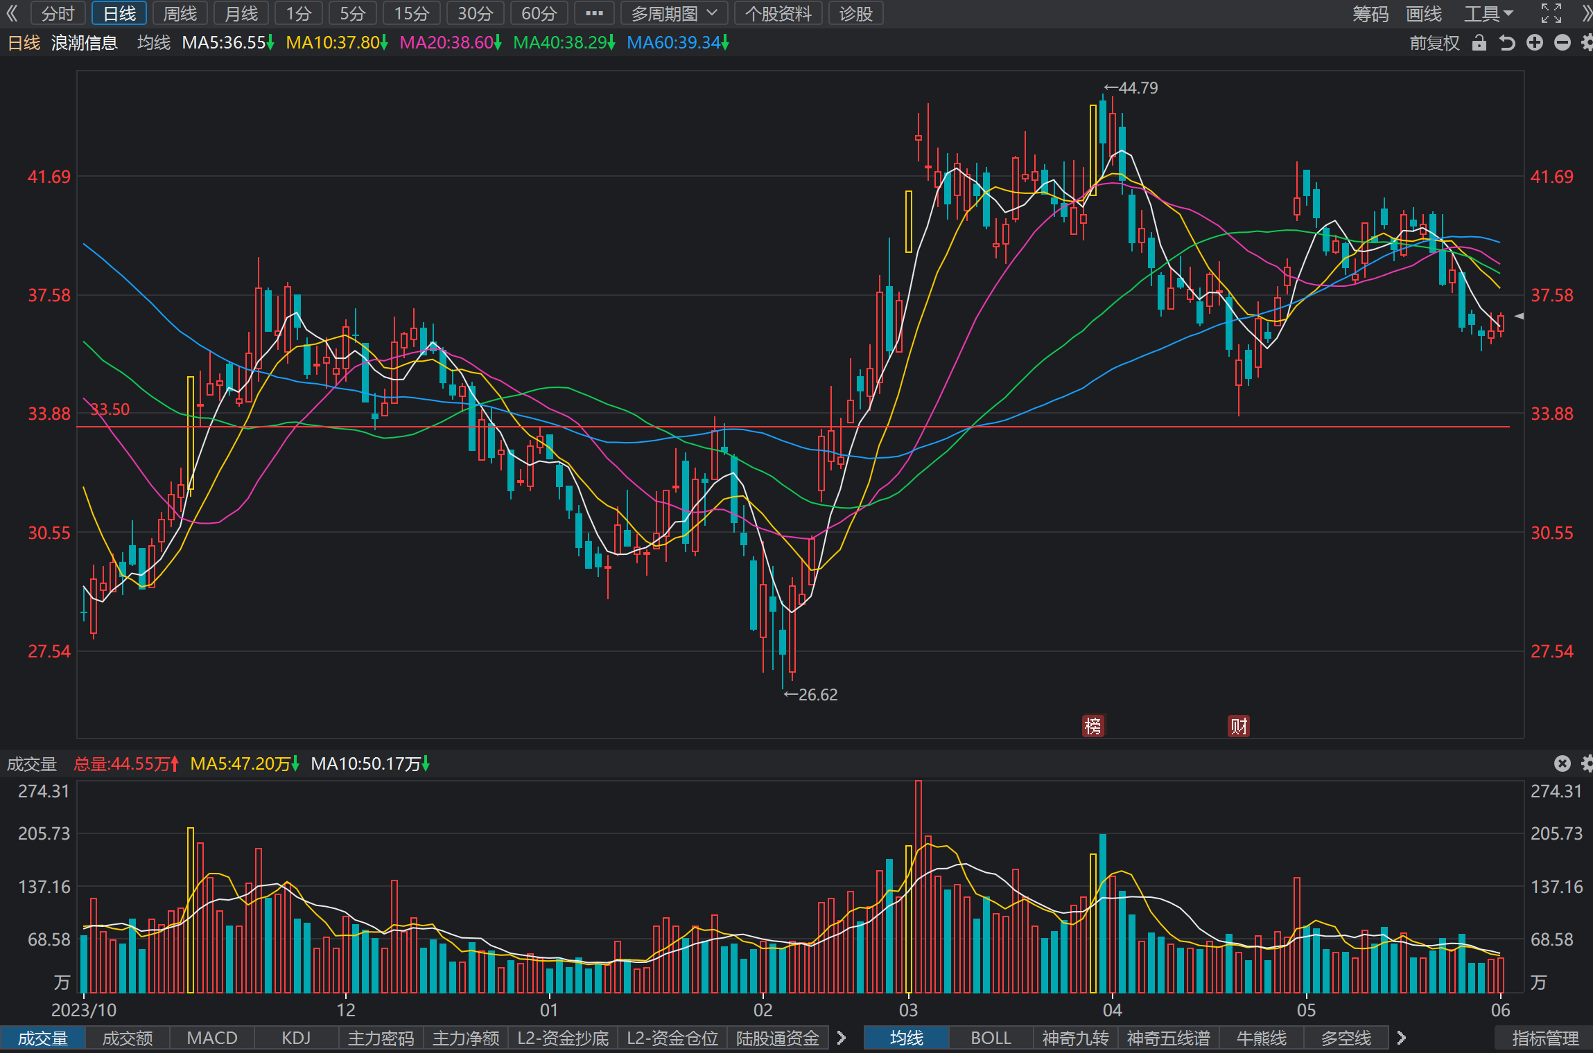Toggle fullscreen with the expand icon

point(1551,13)
